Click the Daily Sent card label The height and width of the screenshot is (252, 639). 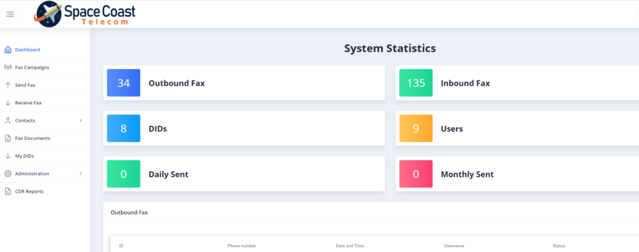[168, 175]
